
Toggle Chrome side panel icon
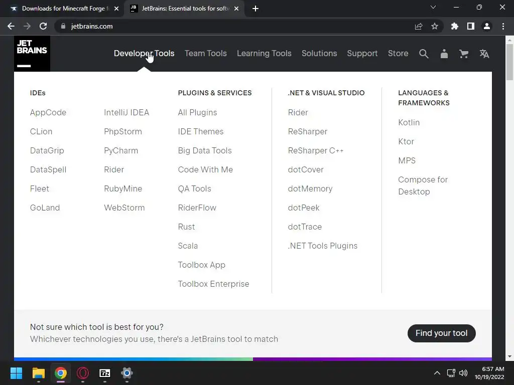tap(471, 26)
